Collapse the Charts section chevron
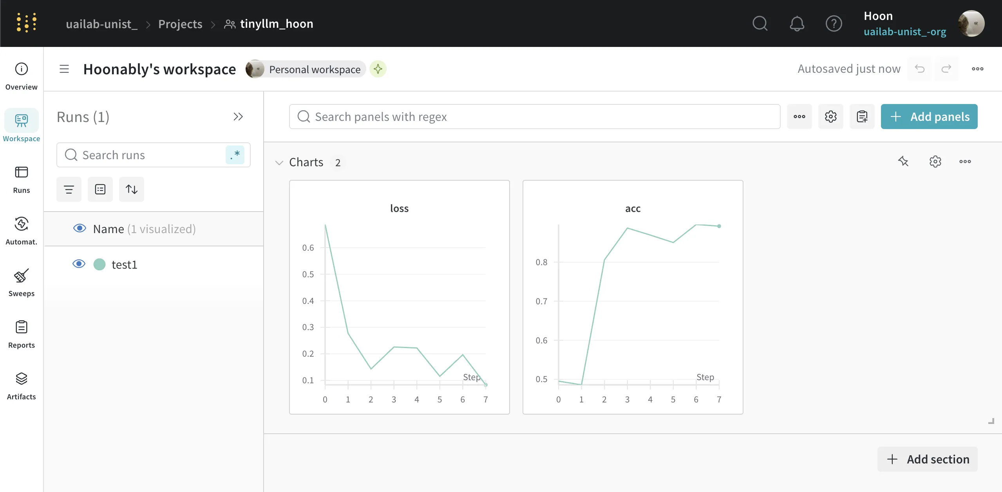 pos(279,162)
